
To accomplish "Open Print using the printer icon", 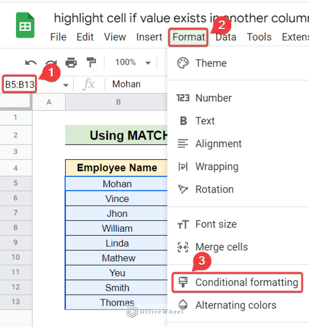I will click(x=71, y=62).
